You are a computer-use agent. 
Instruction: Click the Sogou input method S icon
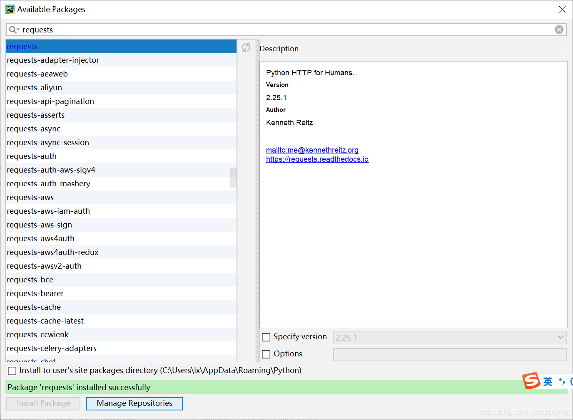pos(532,380)
